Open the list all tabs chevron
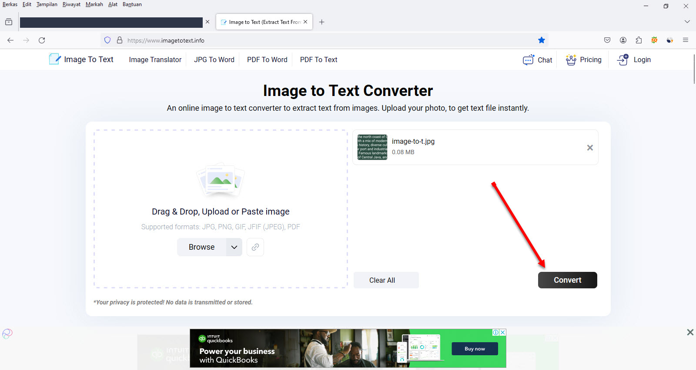Viewport: 696px width, 370px height. point(687,22)
